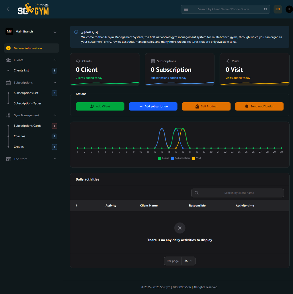Toggle the Client series in the chart legend
Image resolution: width=293 pixels, height=294 pixels.
163,158
